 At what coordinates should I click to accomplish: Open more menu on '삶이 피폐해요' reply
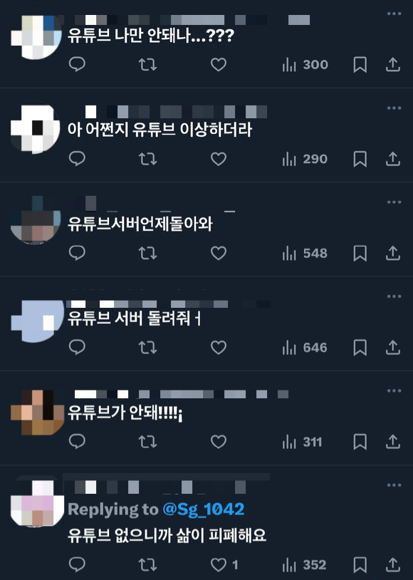394,485
